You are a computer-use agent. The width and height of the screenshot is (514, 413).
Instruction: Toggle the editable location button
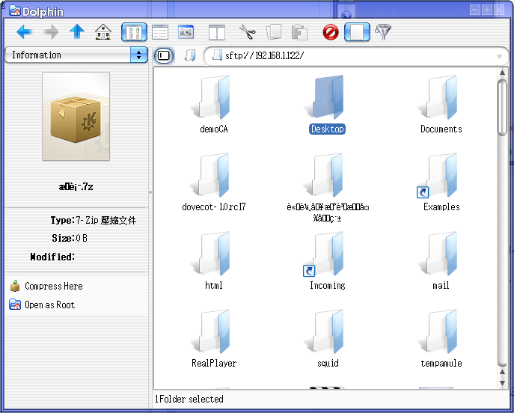tap(164, 55)
